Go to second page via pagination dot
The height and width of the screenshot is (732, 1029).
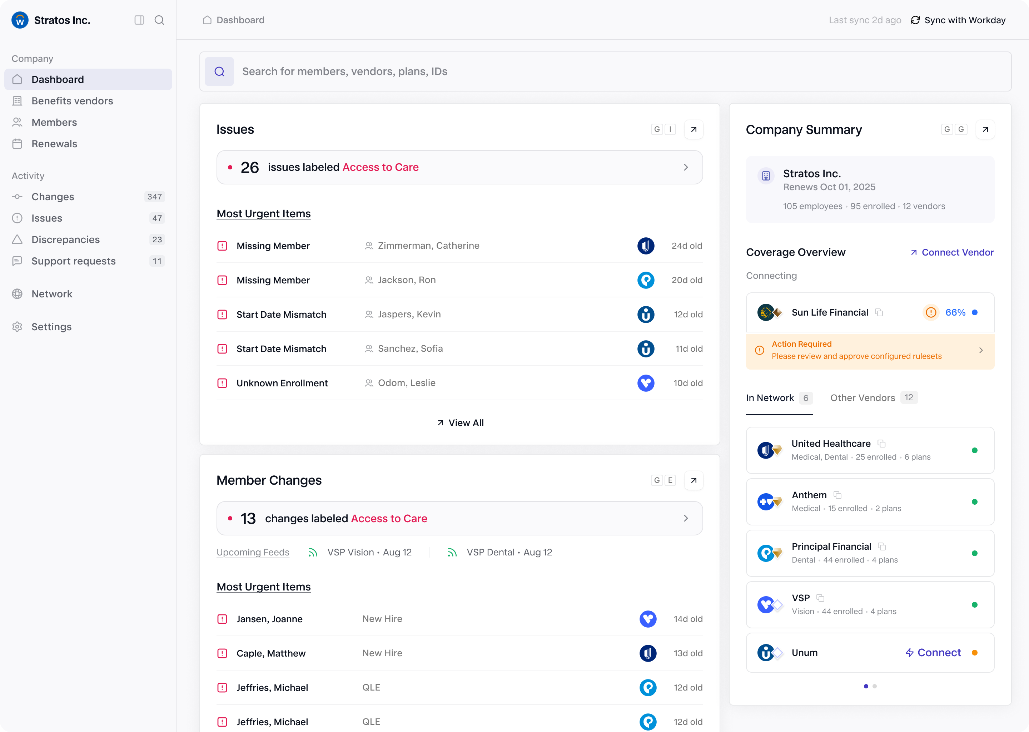[x=874, y=686]
